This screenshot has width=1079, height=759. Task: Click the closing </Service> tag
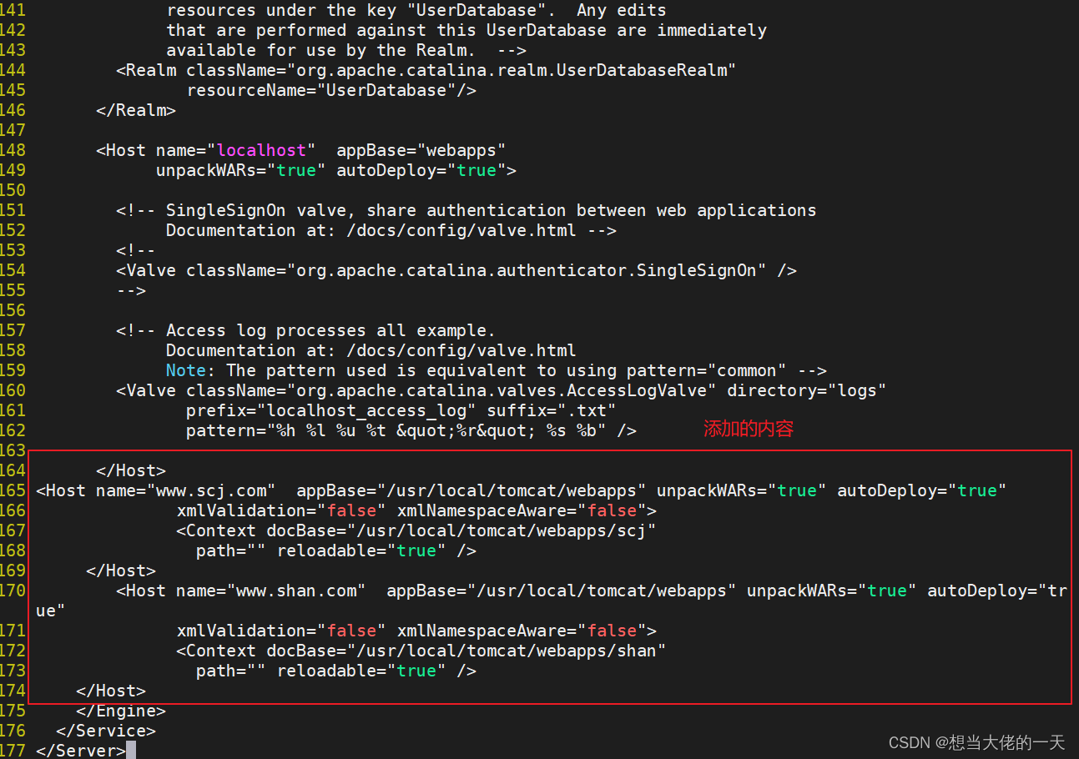click(106, 731)
